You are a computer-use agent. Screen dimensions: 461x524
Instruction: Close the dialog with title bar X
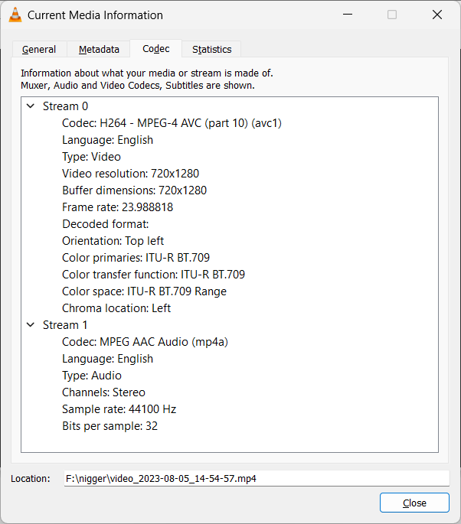click(437, 15)
